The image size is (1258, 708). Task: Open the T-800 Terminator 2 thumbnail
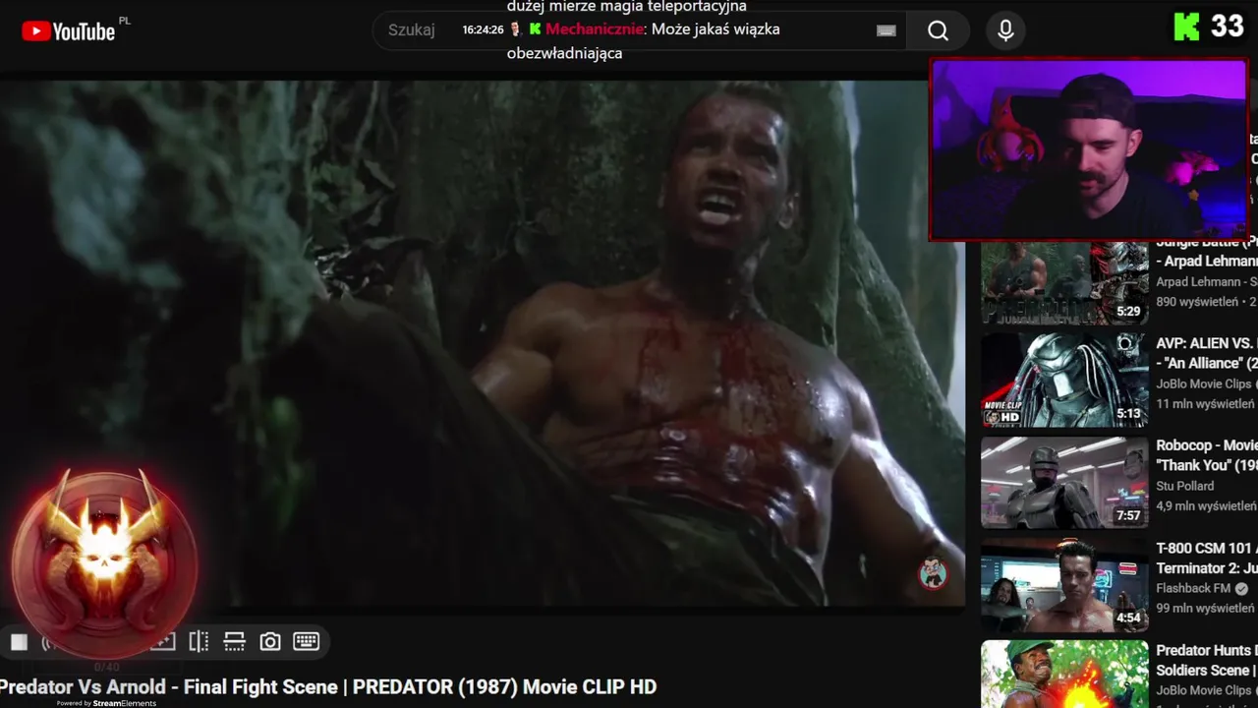coord(1064,584)
